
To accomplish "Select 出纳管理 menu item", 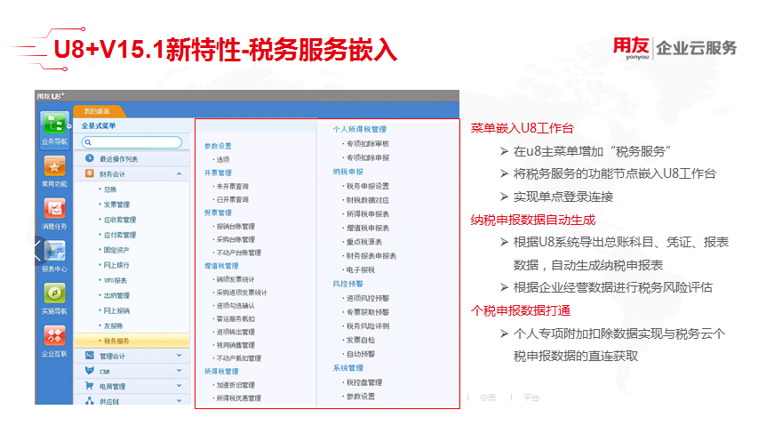I will coord(116,295).
